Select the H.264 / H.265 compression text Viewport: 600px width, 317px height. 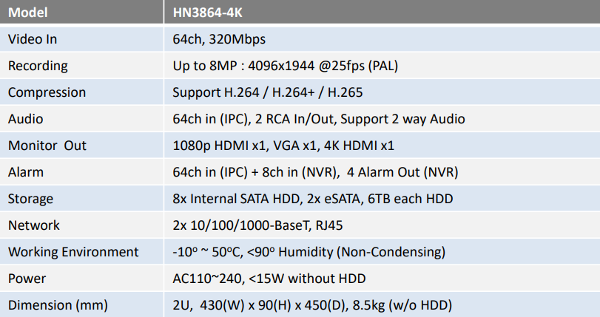click(x=267, y=92)
